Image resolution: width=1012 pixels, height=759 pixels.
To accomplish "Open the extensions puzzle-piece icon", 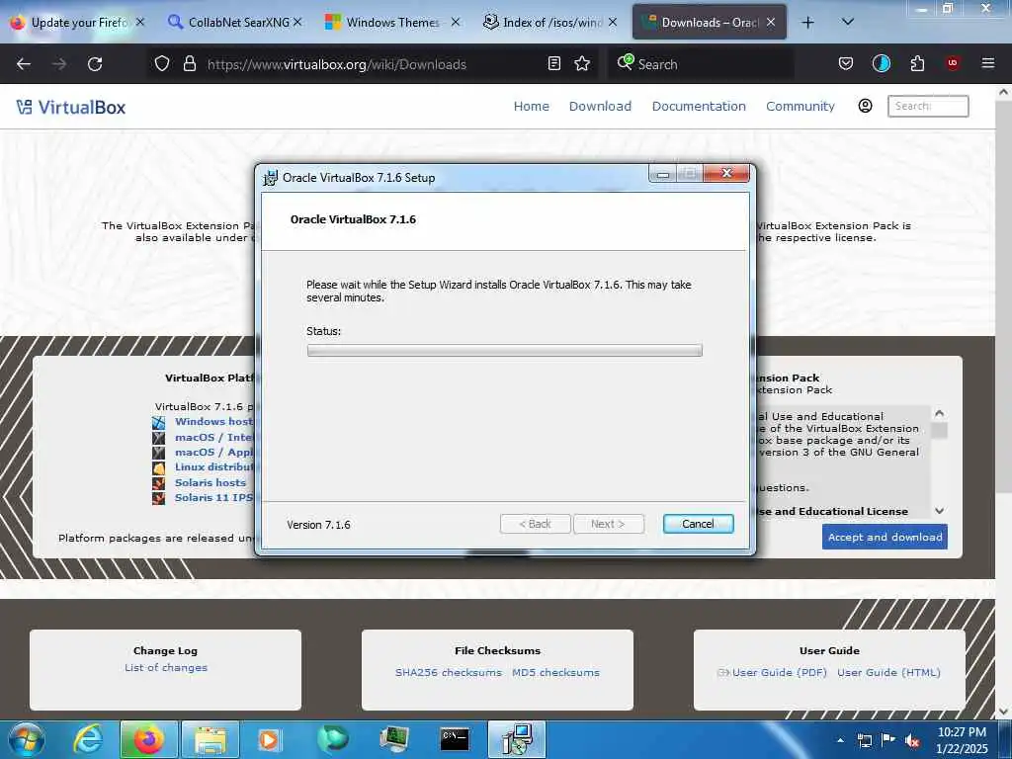I will [x=917, y=63].
